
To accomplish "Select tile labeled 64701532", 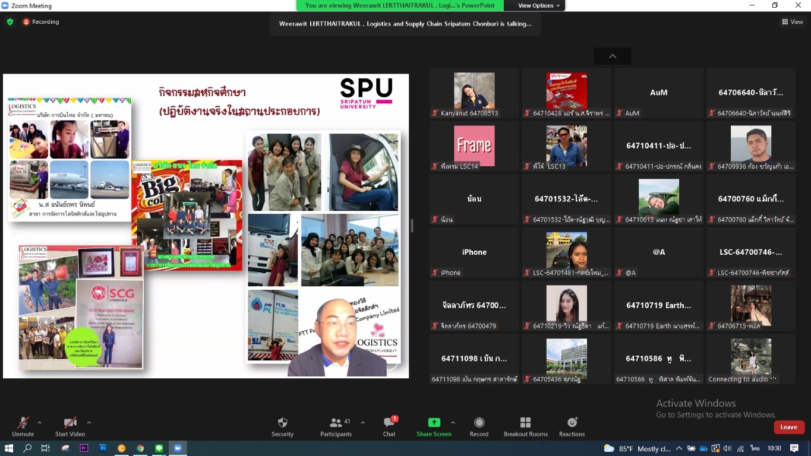I will tap(566, 199).
